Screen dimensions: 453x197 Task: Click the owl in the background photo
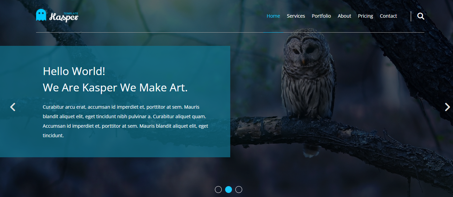[x=308, y=78]
